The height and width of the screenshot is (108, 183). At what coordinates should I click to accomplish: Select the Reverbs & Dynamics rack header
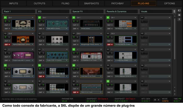pyautogui.click(x=122, y=12)
